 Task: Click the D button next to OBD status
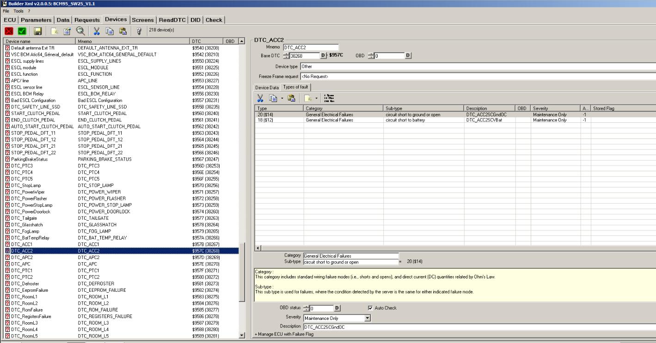pos(337,308)
